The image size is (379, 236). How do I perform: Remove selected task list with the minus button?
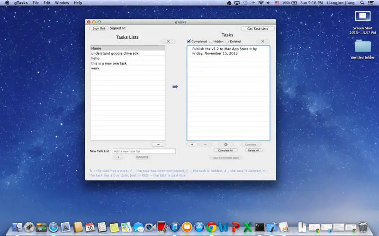[158, 144]
